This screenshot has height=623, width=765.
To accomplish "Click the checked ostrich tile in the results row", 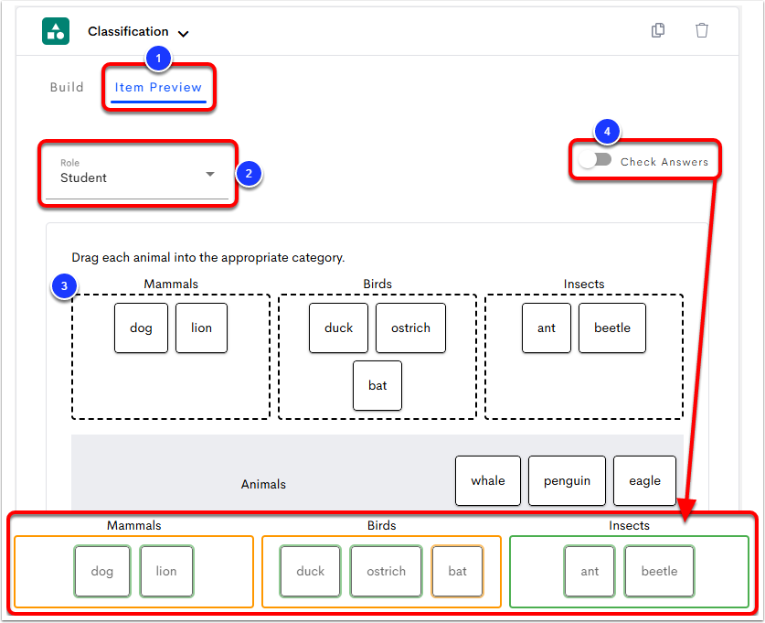I will [386, 571].
